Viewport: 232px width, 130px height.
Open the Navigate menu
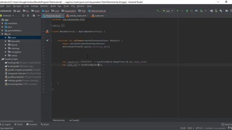coord(17,6)
